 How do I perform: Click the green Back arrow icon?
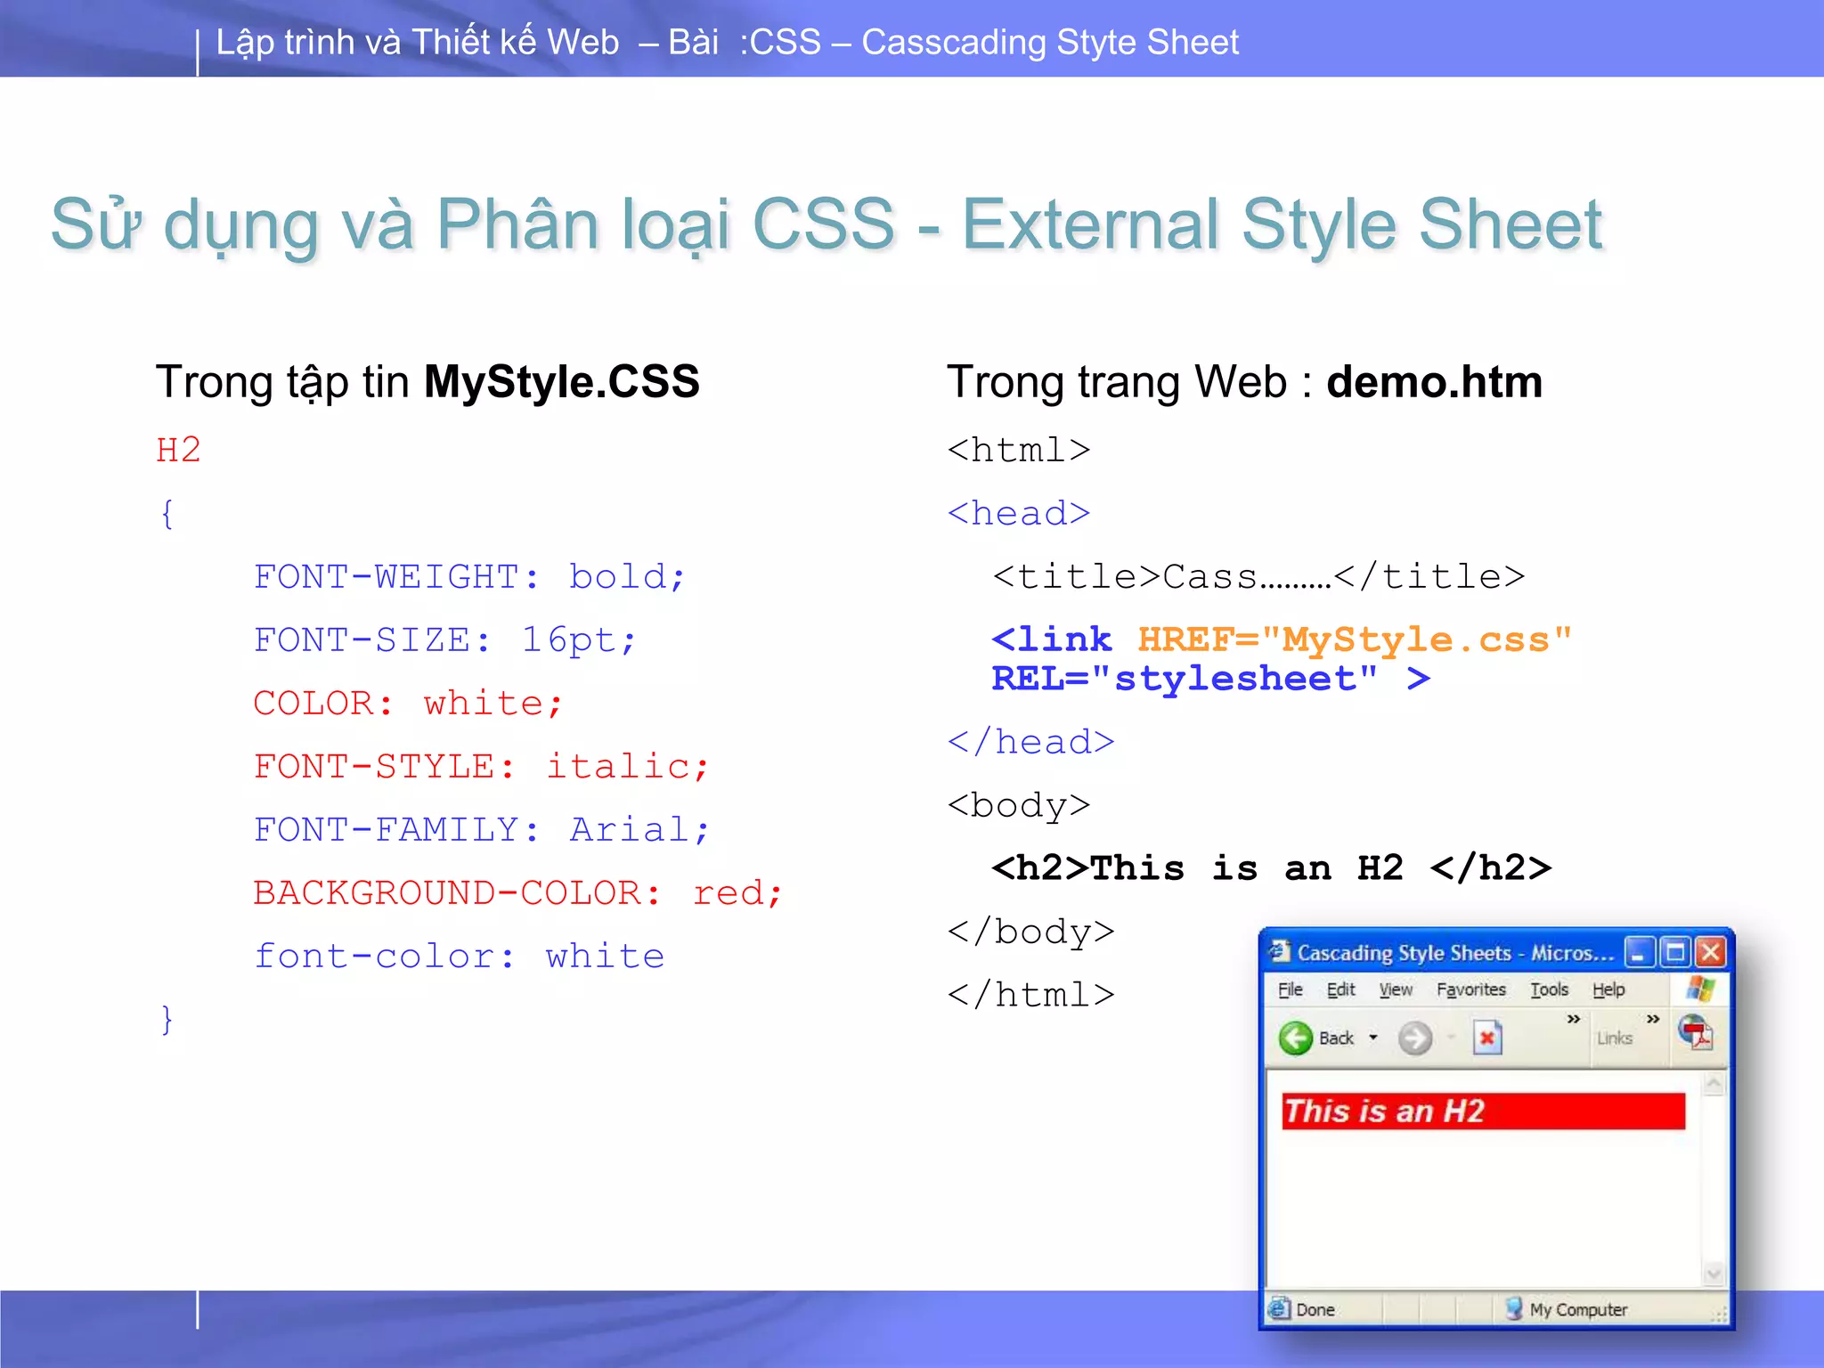1296,1038
